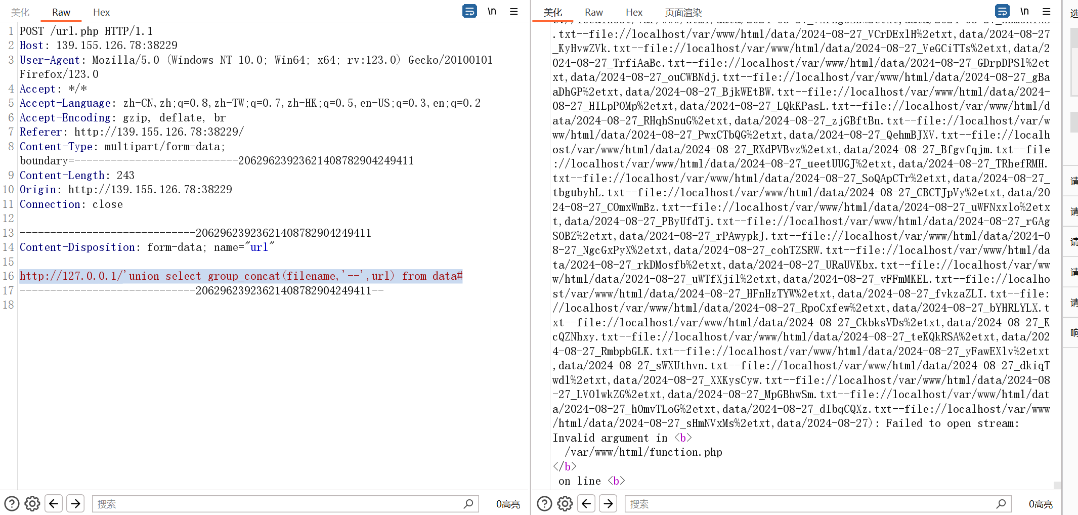This screenshot has height=515, width=1078.
Task: Click magnifier icon in request search box
Action: pos(468,504)
